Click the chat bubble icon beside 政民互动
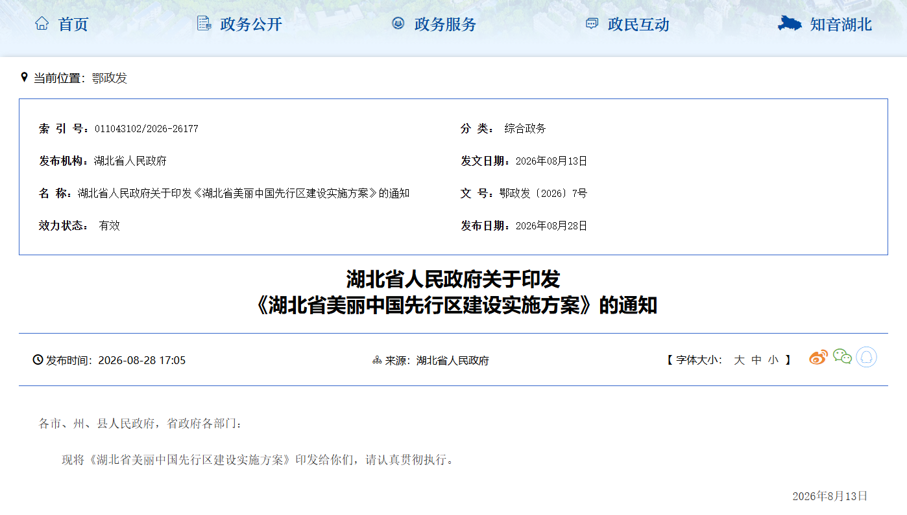 coord(592,24)
